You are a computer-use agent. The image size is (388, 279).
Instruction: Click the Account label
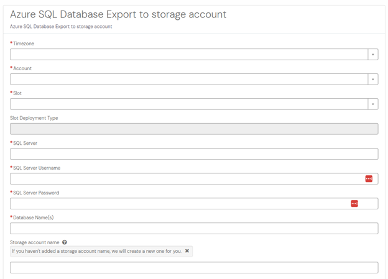tap(22, 68)
